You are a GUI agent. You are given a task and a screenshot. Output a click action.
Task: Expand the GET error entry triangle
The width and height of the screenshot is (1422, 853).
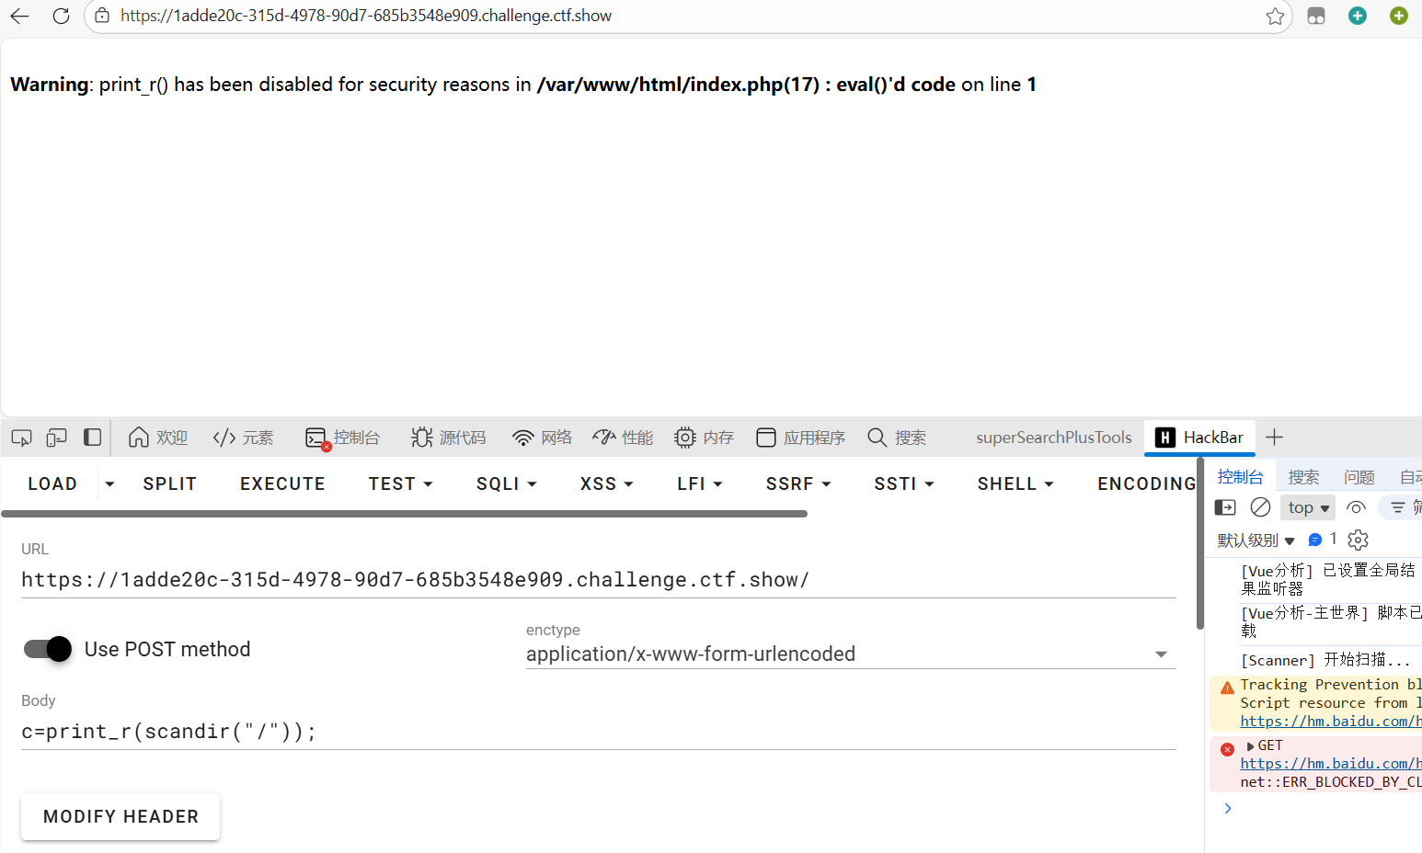click(x=1250, y=746)
